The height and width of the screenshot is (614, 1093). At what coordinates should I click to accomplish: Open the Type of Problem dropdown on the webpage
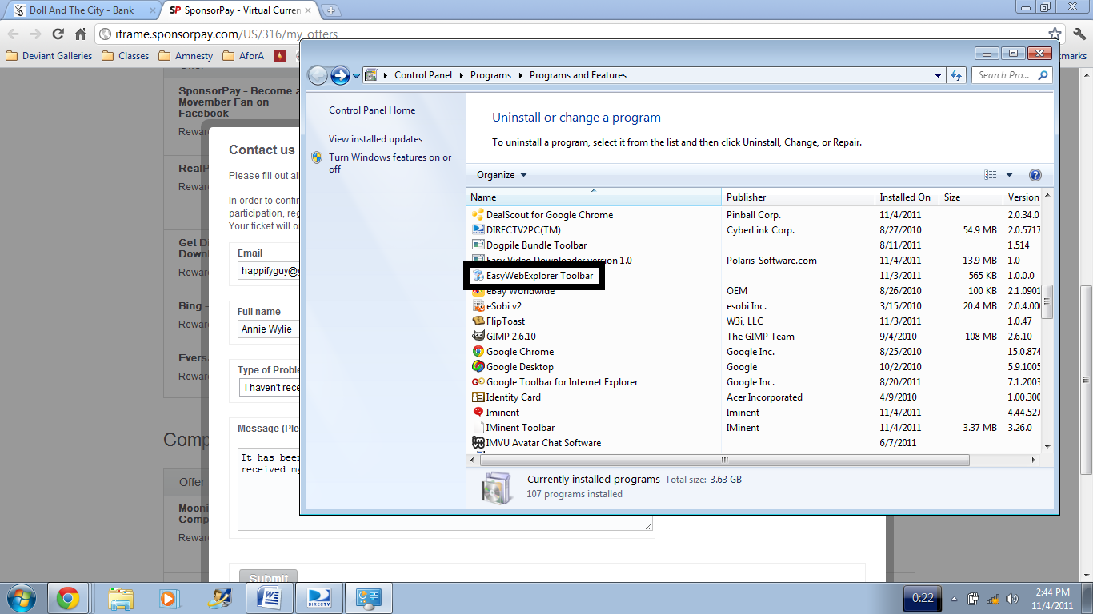pos(269,388)
